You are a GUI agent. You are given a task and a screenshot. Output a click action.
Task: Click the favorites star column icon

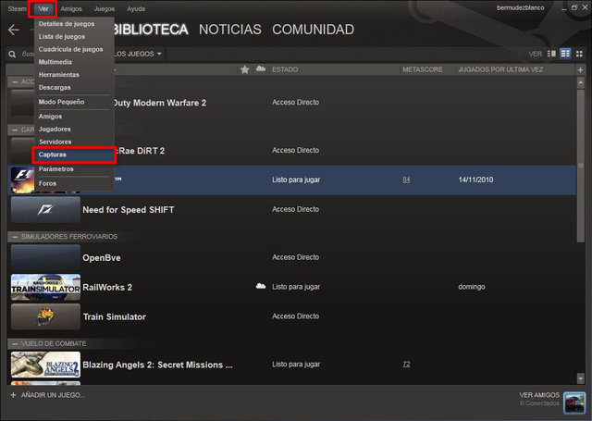(245, 69)
